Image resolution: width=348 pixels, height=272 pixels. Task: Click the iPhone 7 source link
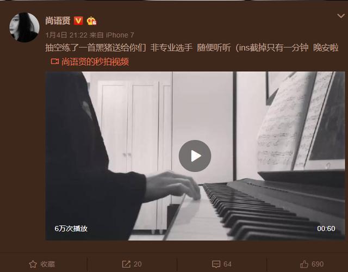(x=120, y=35)
